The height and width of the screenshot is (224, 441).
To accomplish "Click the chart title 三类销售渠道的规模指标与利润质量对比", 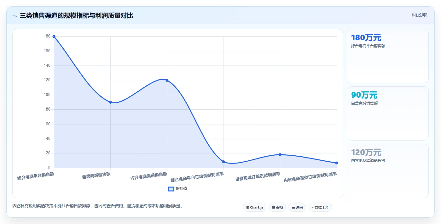I will 76,15.
